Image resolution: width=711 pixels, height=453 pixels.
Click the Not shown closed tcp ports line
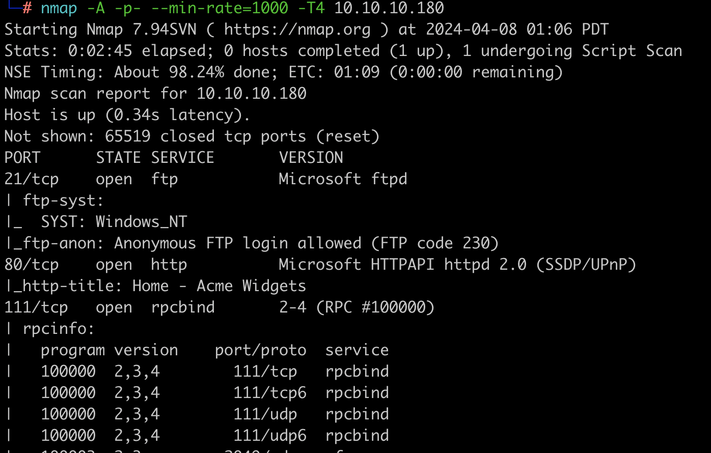(x=192, y=136)
